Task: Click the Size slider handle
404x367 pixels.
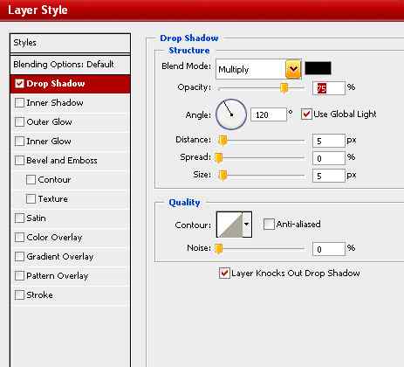Action: tap(223, 176)
